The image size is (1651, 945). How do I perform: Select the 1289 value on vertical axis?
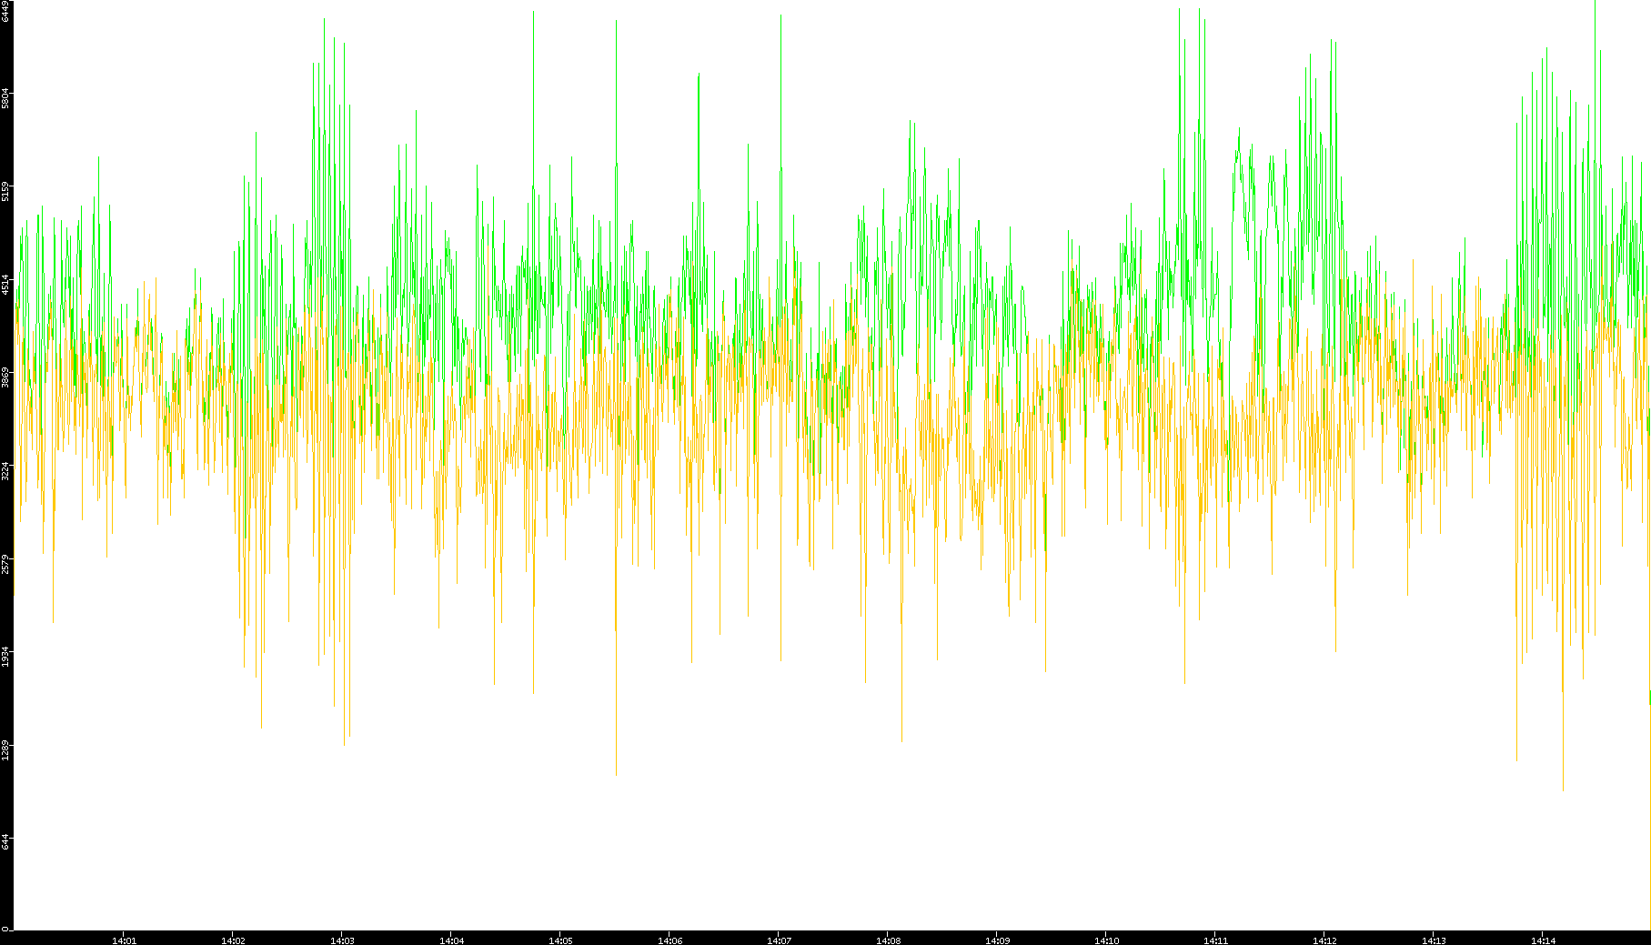coord(5,750)
